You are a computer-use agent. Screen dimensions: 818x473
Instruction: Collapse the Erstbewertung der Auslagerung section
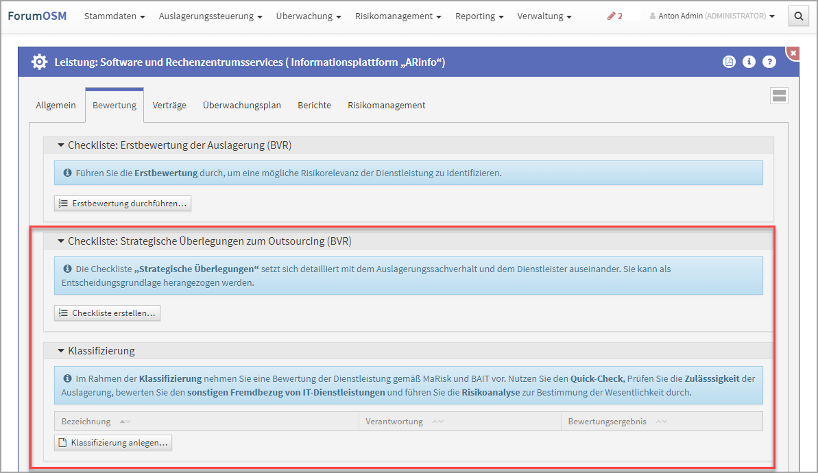pos(60,145)
